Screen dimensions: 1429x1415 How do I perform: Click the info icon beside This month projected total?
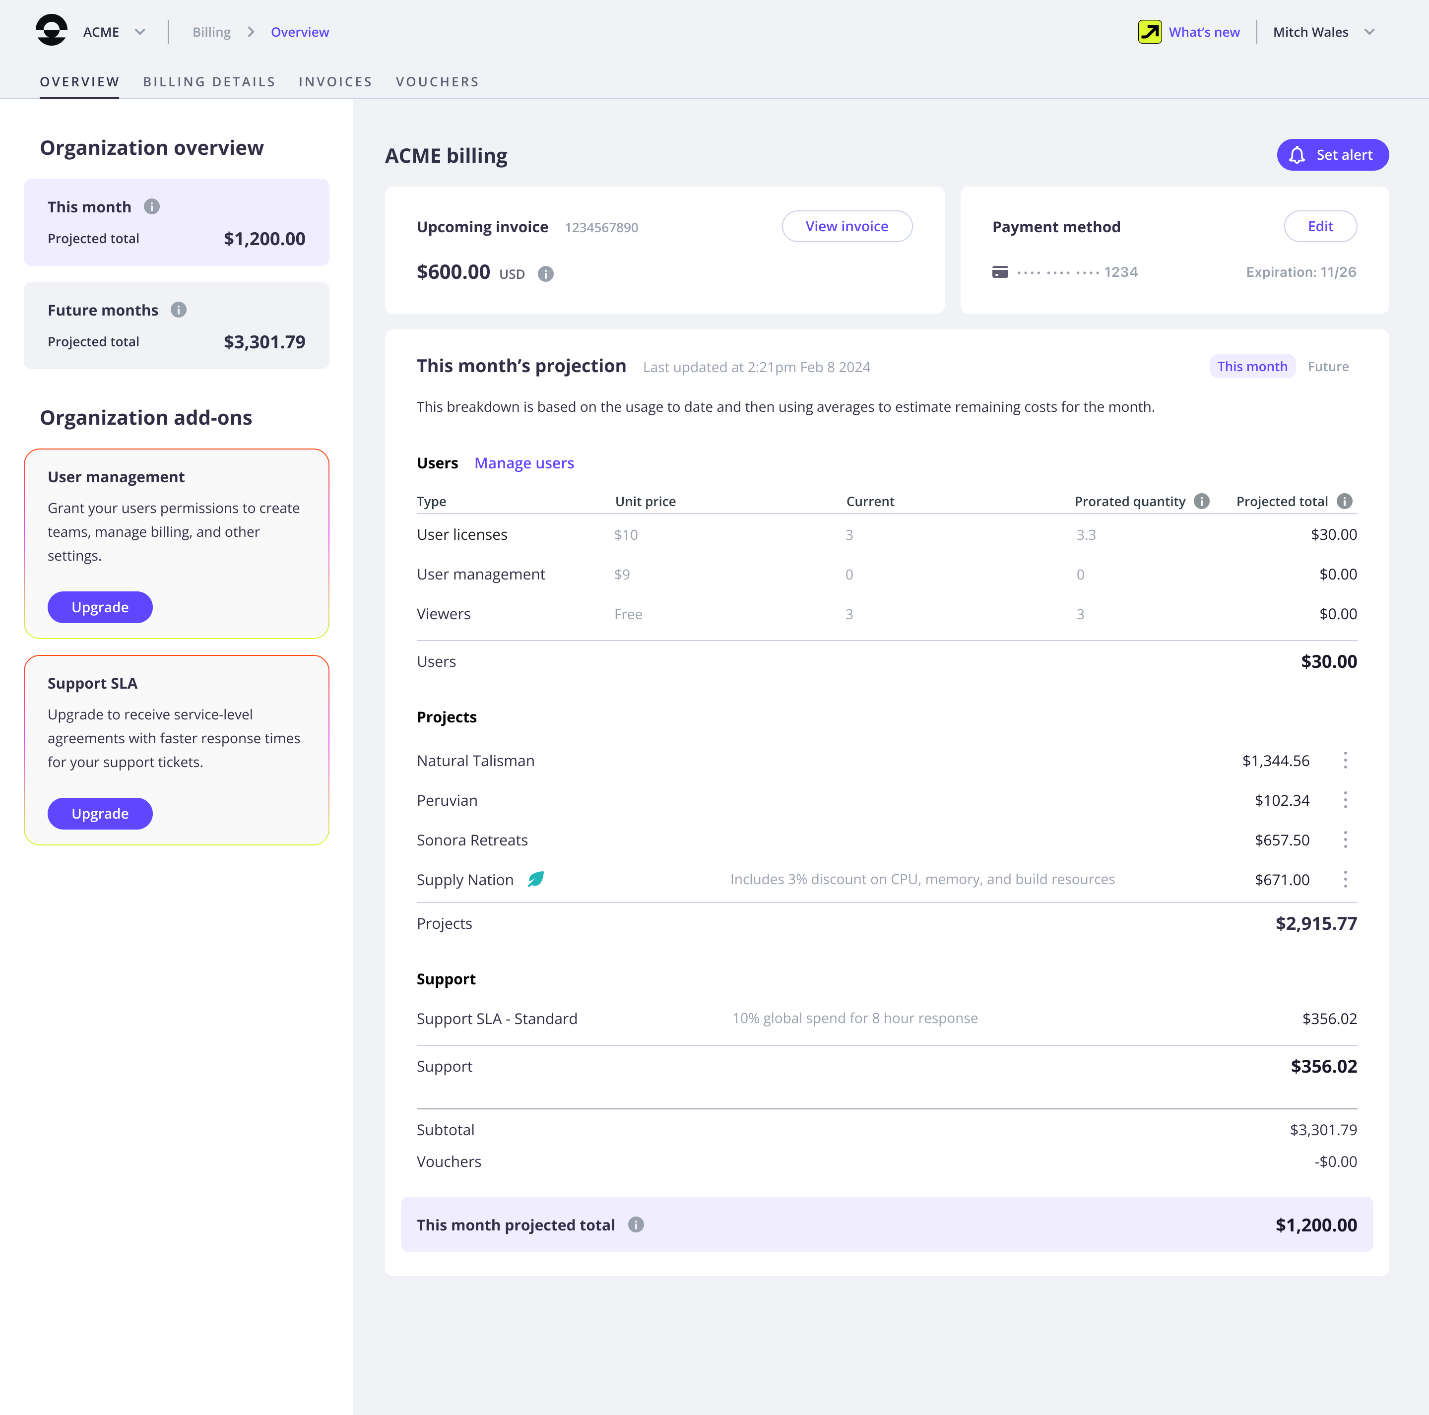coord(636,1224)
